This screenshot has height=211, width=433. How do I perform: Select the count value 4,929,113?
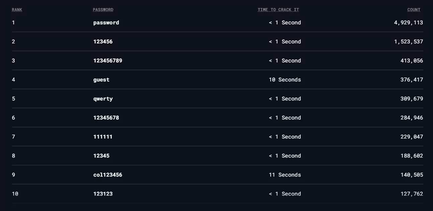tap(408, 23)
